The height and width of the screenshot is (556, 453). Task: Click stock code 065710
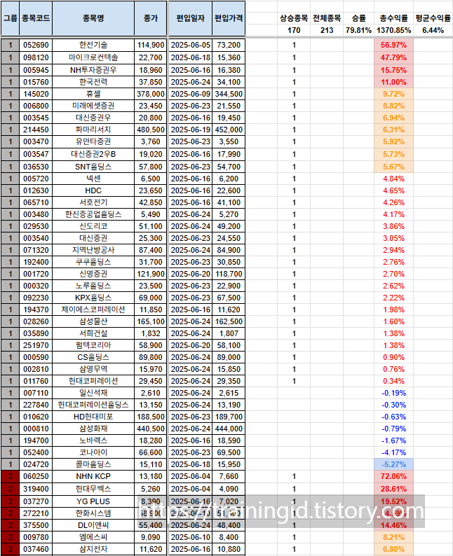click(36, 202)
